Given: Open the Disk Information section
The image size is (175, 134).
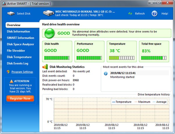Looking at the screenshot, I should tap(18, 31).
